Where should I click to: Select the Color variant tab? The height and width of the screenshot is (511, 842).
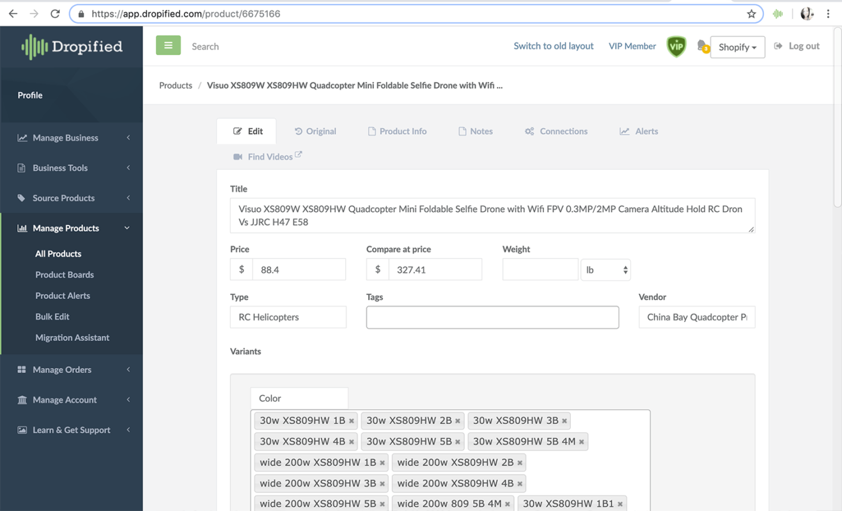pos(299,398)
